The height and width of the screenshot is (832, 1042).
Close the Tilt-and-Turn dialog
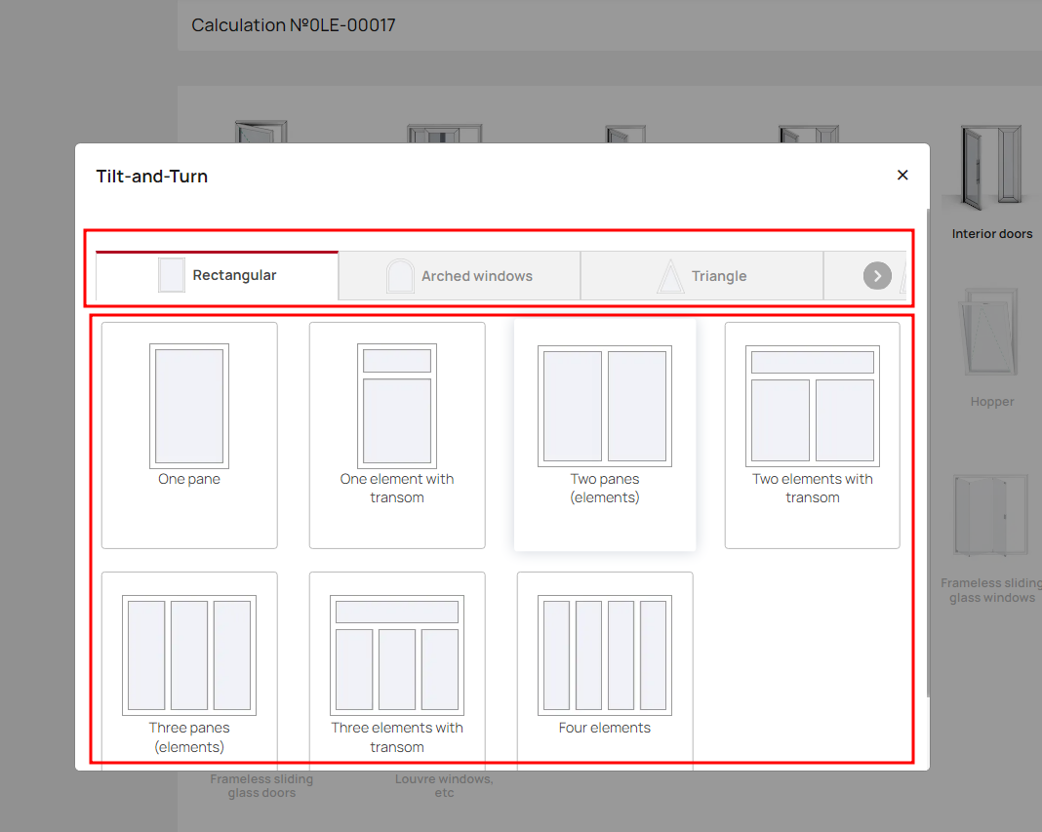tap(902, 175)
